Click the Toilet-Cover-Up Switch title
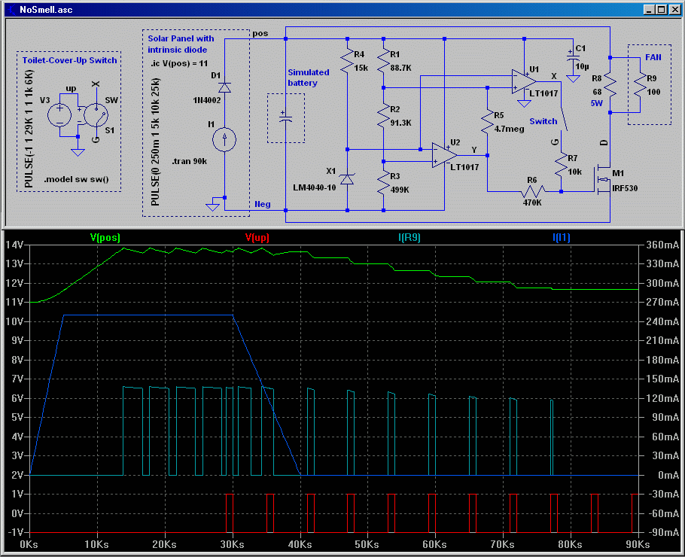The height and width of the screenshot is (557, 685). pyautogui.click(x=70, y=60)
